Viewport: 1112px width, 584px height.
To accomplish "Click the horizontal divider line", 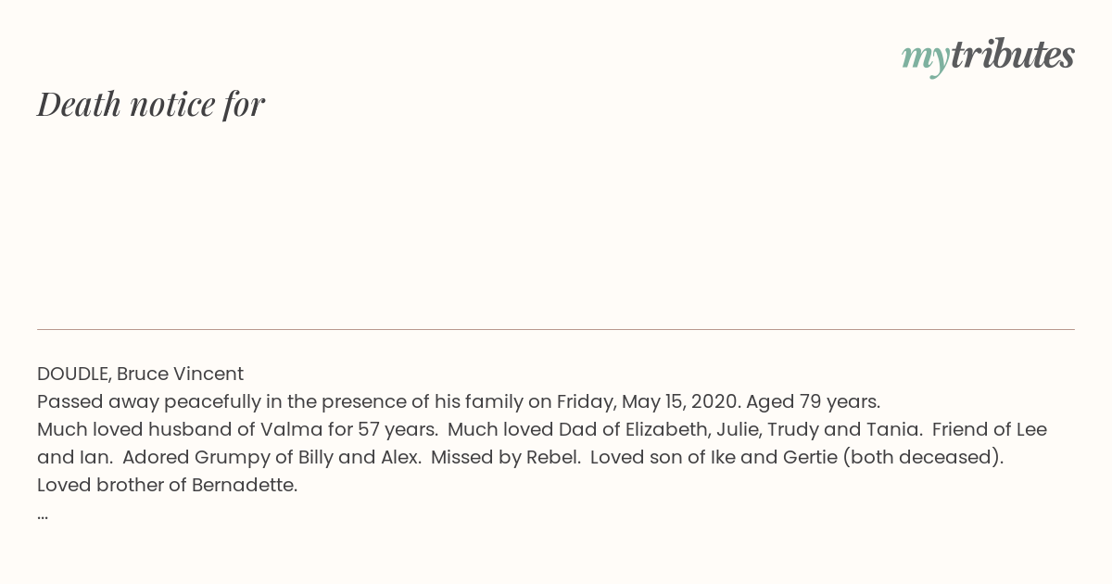I will pos(556,329).
